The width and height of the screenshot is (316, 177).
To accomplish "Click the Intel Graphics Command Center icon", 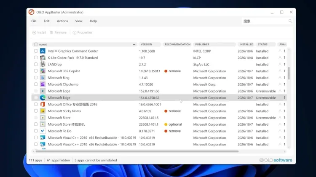I will [x=43, y=51].
